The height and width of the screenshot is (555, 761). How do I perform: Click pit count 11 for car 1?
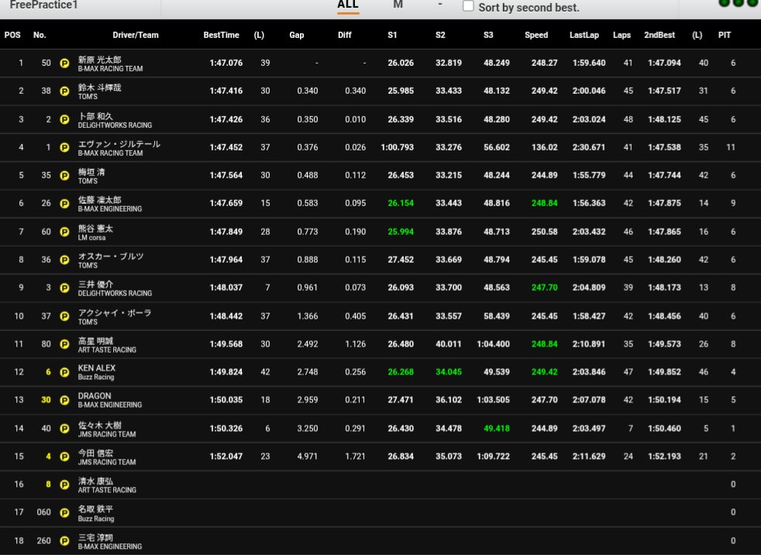pyautogui.click(x=731, y=147)
